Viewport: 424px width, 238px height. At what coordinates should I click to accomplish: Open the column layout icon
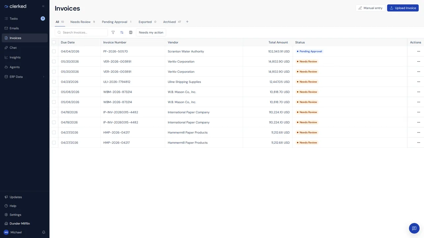coord(131,32)
